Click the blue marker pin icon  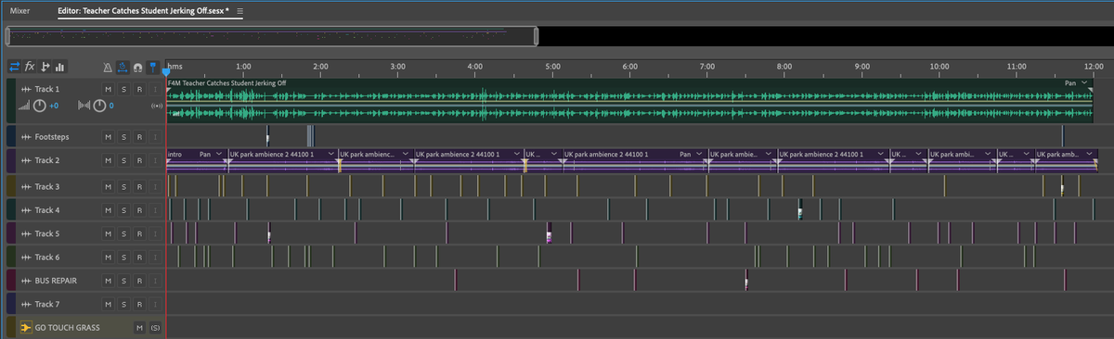click(152, 67)
